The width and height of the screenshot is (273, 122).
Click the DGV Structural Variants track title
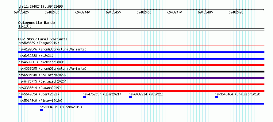(43, 39)
